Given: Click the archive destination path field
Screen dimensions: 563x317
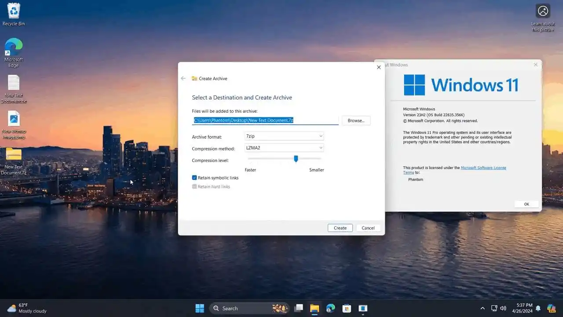Looking at the screenshot, I should click(x=265, y=120).
